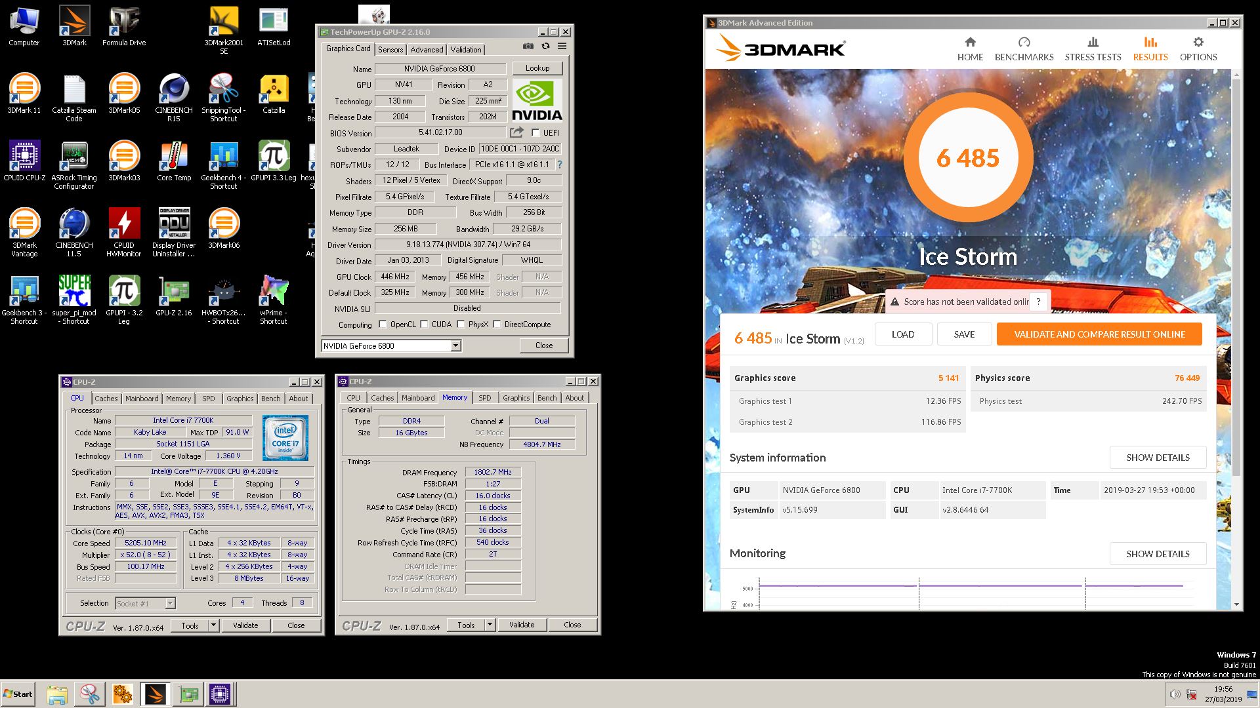Open the Formula Drive desktop icon
This screenshot has width=1260, height=708.
click(x=124, y=26)
